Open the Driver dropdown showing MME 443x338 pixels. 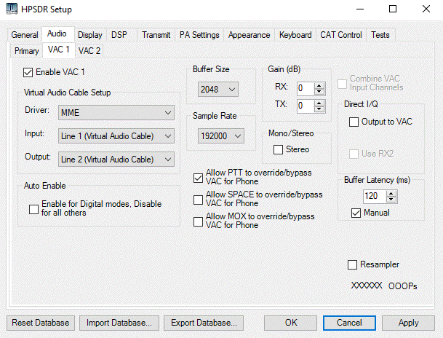click(116, 113)
